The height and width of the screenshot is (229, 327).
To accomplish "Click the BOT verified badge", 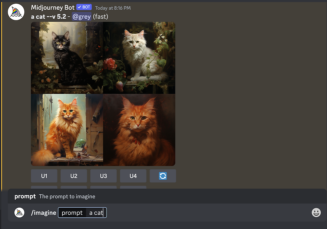I will tap(84, 7).
